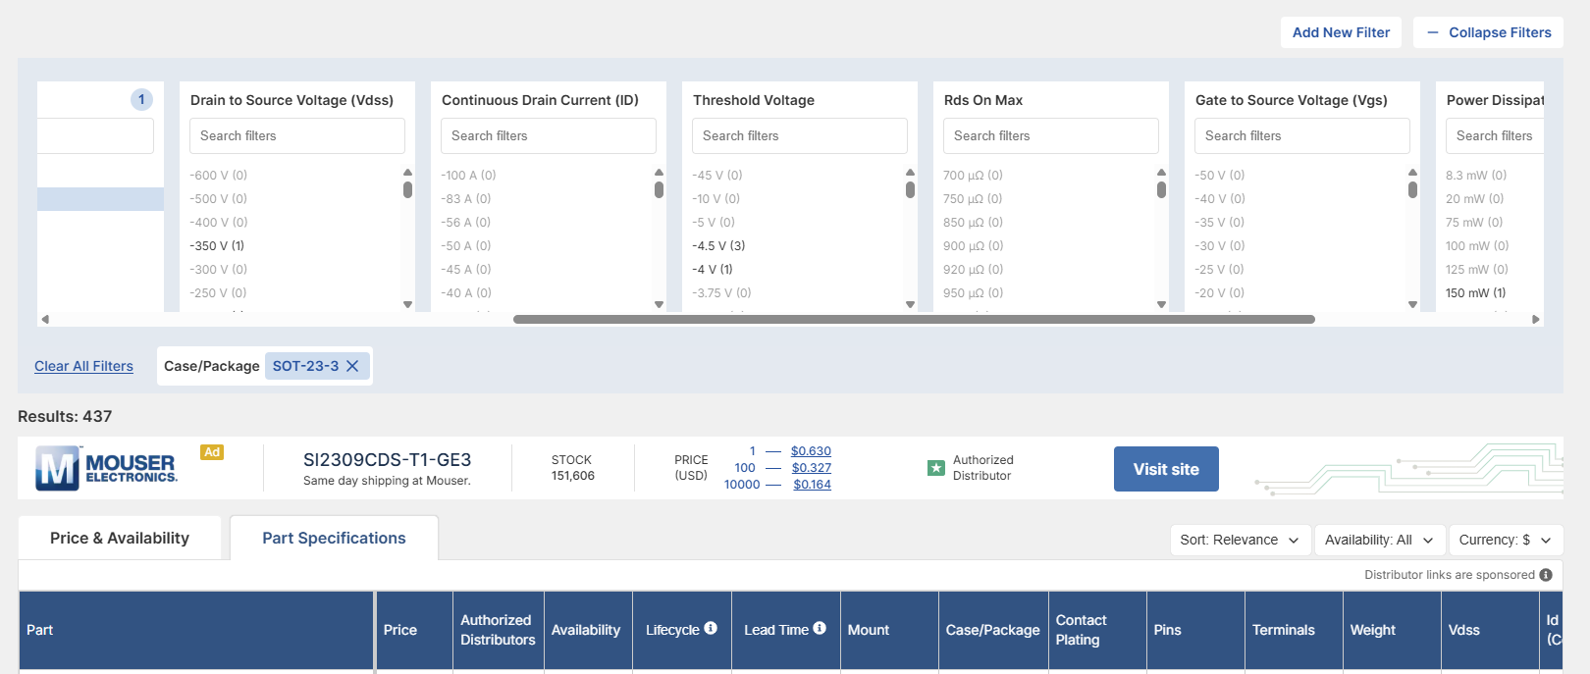Click the filter panel right scroll arrow
The width and height of the screenshot is (1590, 674).
pyautogui.click(x=1536, y=319)
